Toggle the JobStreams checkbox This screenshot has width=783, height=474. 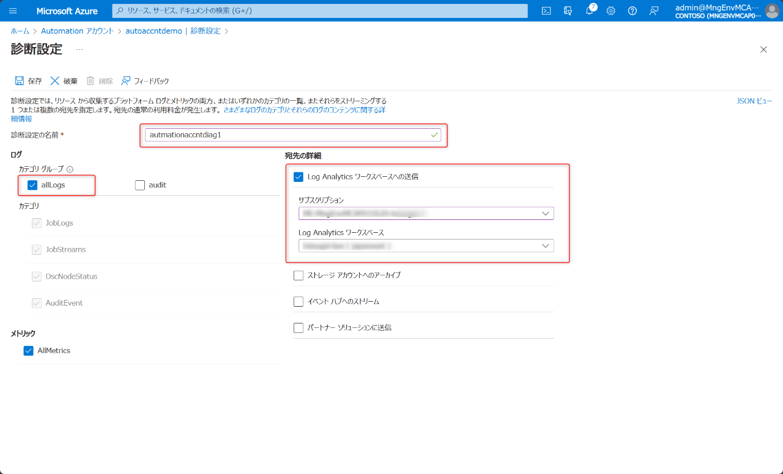click(x=37, y=250)
